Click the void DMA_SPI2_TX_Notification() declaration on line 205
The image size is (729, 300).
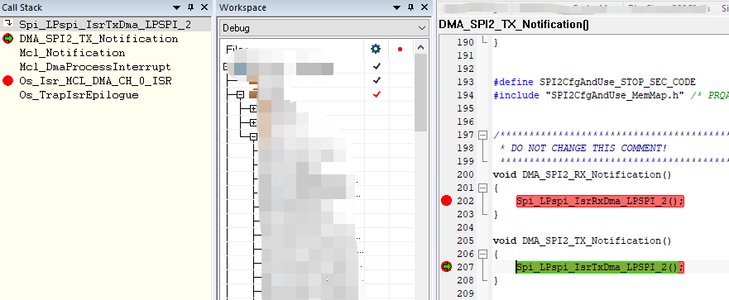click(x=582, y=241)
